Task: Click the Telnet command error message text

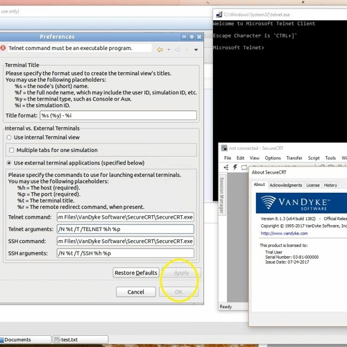Action: 71,48
